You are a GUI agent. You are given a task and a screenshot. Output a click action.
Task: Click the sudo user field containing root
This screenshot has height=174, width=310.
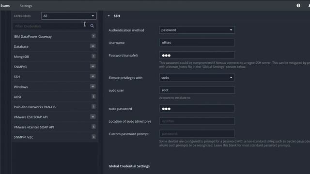tap(197, 90)
